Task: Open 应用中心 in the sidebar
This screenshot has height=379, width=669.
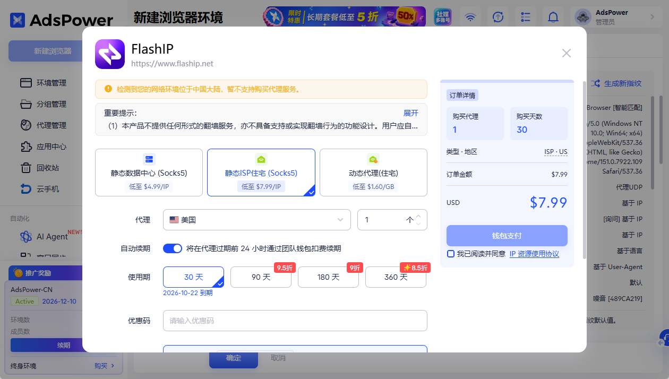Action: pos(52,147)
